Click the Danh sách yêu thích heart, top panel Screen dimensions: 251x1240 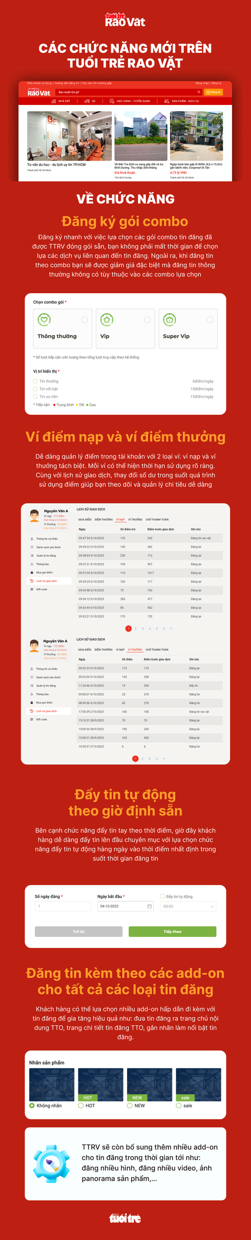point(32,547)
